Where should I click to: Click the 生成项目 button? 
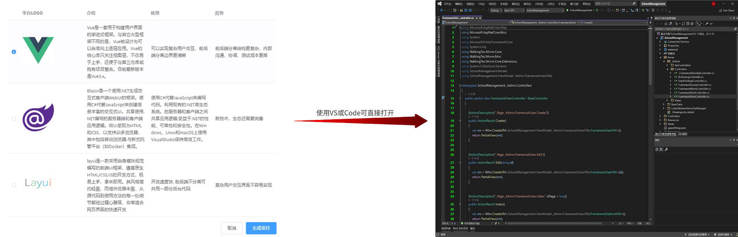pyautogui.click(x=261, y=228)
